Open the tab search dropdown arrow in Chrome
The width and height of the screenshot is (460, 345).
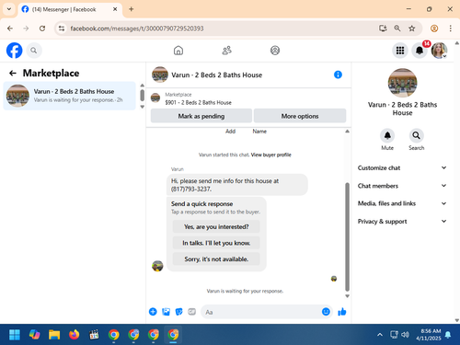pyautogui.click(x=9, y=9)
